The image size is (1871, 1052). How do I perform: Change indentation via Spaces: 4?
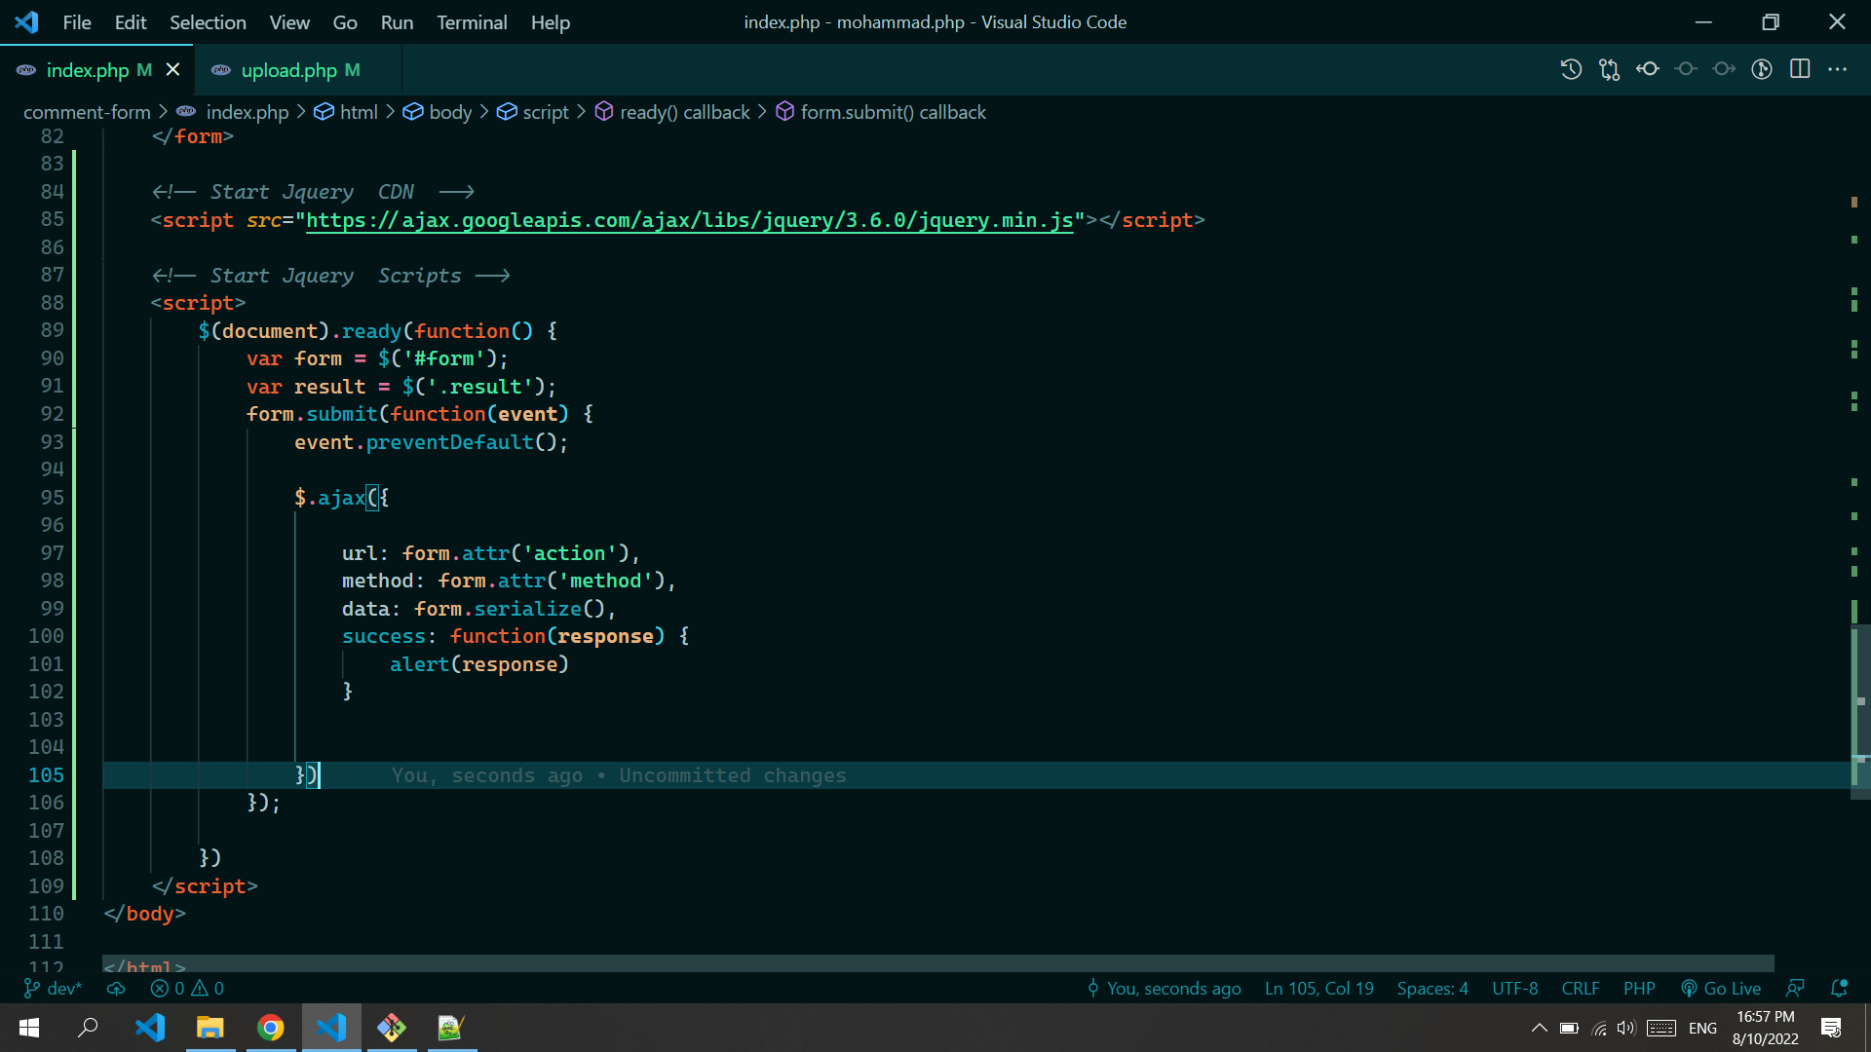point(1432,988)
